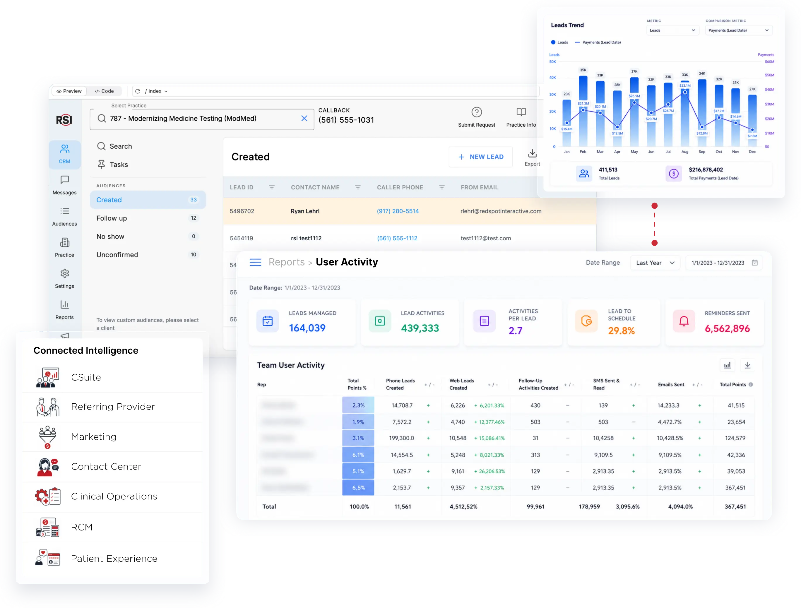Open Search in the CRM panel
The height and width of the screenshot is (608, 801).
(x=114, y=146)
